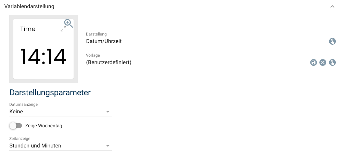Clear the Vorlage with the X icon
The width and height of the screenshot is (344, 156).
pyautogui.click(x=322, y=62)
